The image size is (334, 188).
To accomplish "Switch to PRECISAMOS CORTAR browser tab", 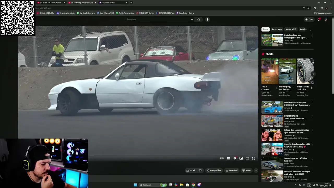I will 51,3.
